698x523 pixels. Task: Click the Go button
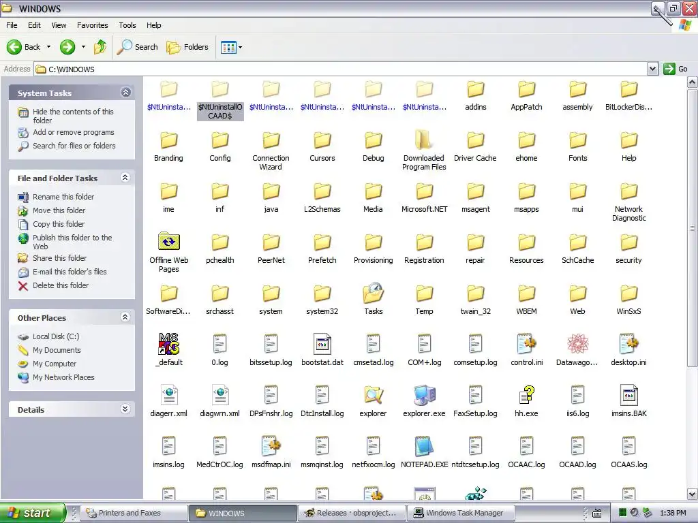676,69
